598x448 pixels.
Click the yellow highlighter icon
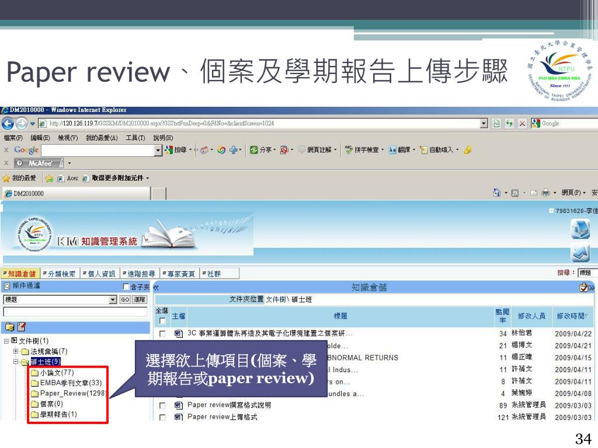468,150
